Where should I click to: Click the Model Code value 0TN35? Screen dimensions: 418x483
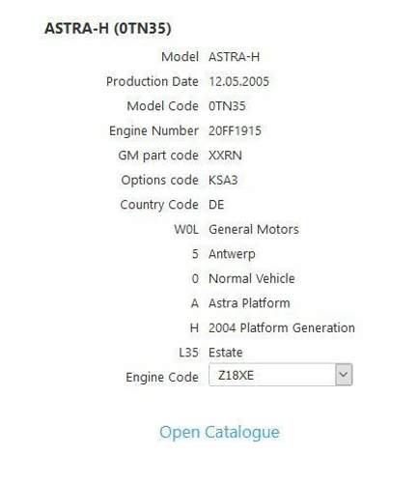point(227,106)
